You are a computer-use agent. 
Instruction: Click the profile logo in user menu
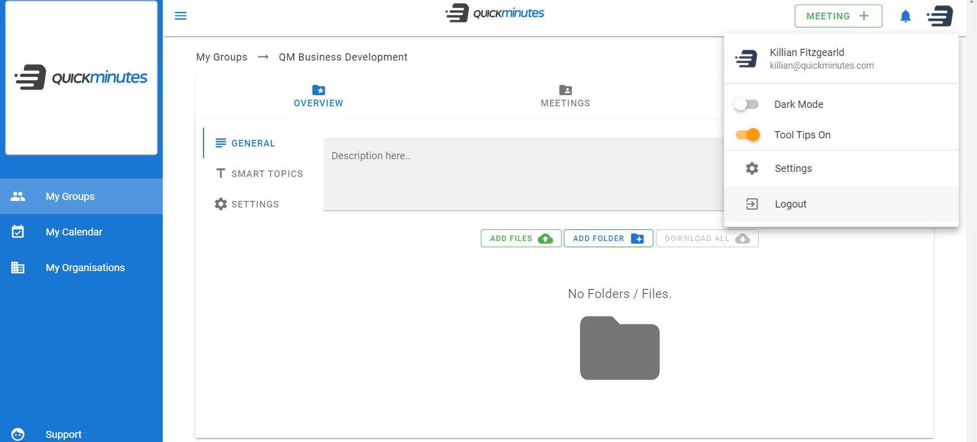pyautogui.click(x=746, y=58)
